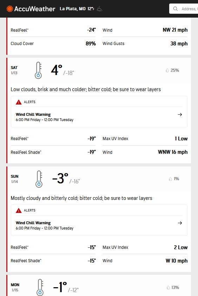Image resolution: width=198 pixels, height=296 pixels.
Task: Click Sunday's precipitation drop icon at 1%
Action: (x=170, y=179)
